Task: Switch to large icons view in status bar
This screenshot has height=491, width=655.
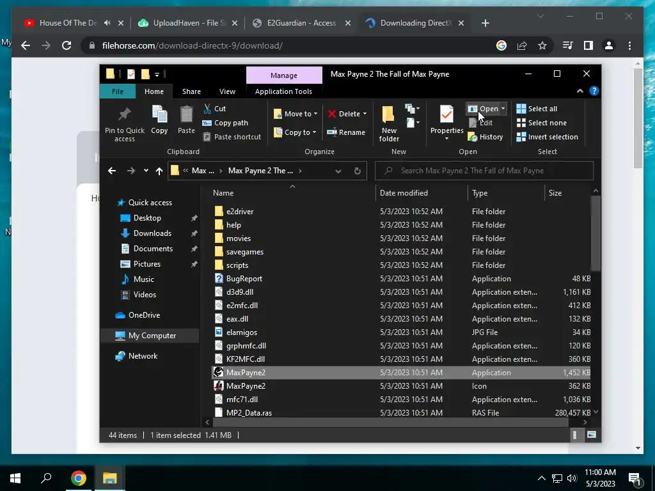Action: pyautogui.click(x=591, y=435)
